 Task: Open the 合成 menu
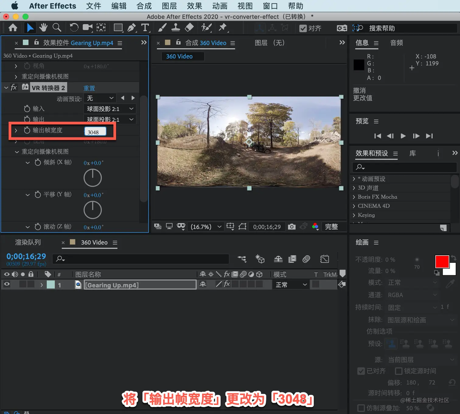(x=144, y=6)
